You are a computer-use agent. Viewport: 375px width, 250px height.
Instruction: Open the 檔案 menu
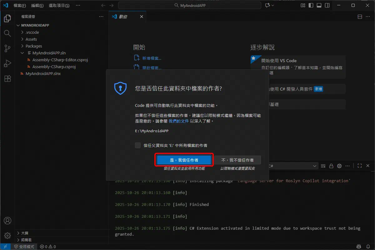[x=19, y=5]
